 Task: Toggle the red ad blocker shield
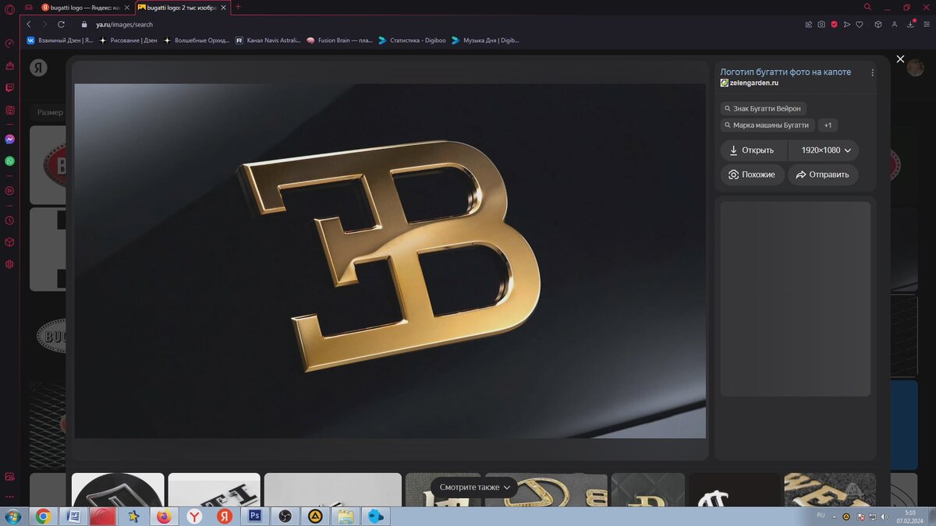pos(834,24)
